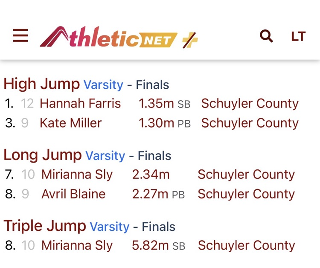Screen dimensions: 320x268
Task: Click Kate Miller 1.30m mark
Action: [156, 123]
